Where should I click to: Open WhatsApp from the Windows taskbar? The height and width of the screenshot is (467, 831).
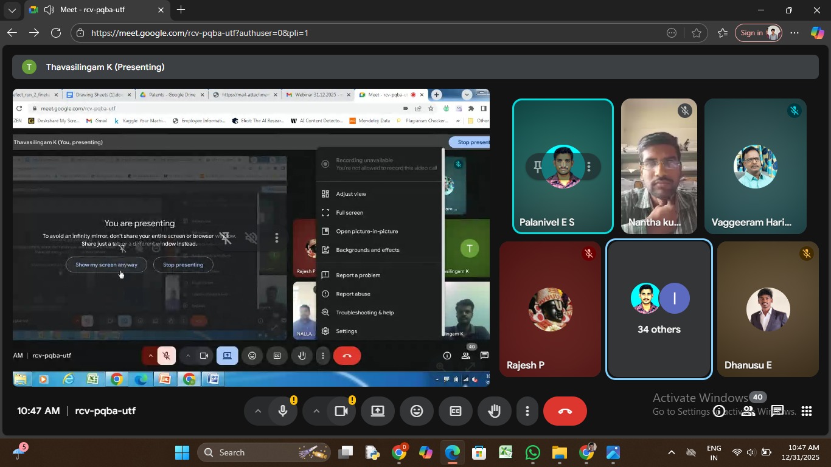pyautogui.click(x=533, y=453)
